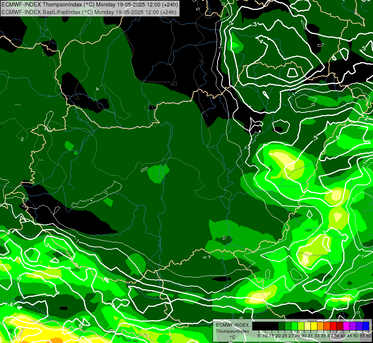Choose the bright red 37-39 legend swatch

pyautogui.click(x=333, y=326)
